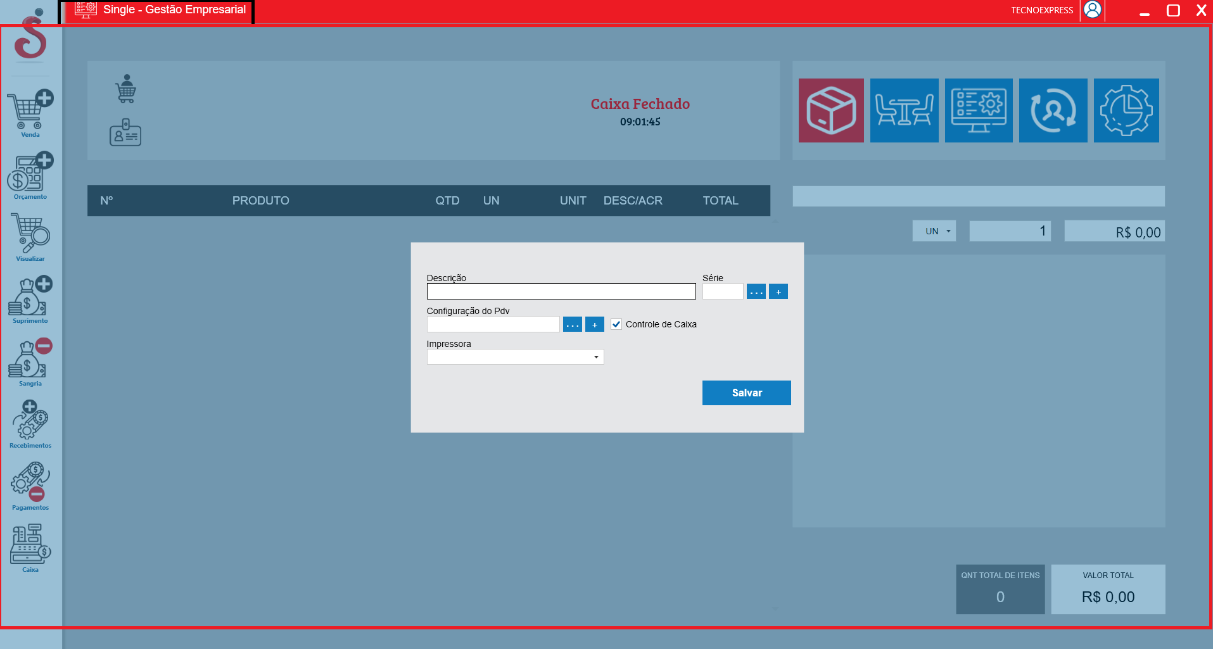Click the Salvar button
Screen dimensions: 1213x649
(746, 393)
